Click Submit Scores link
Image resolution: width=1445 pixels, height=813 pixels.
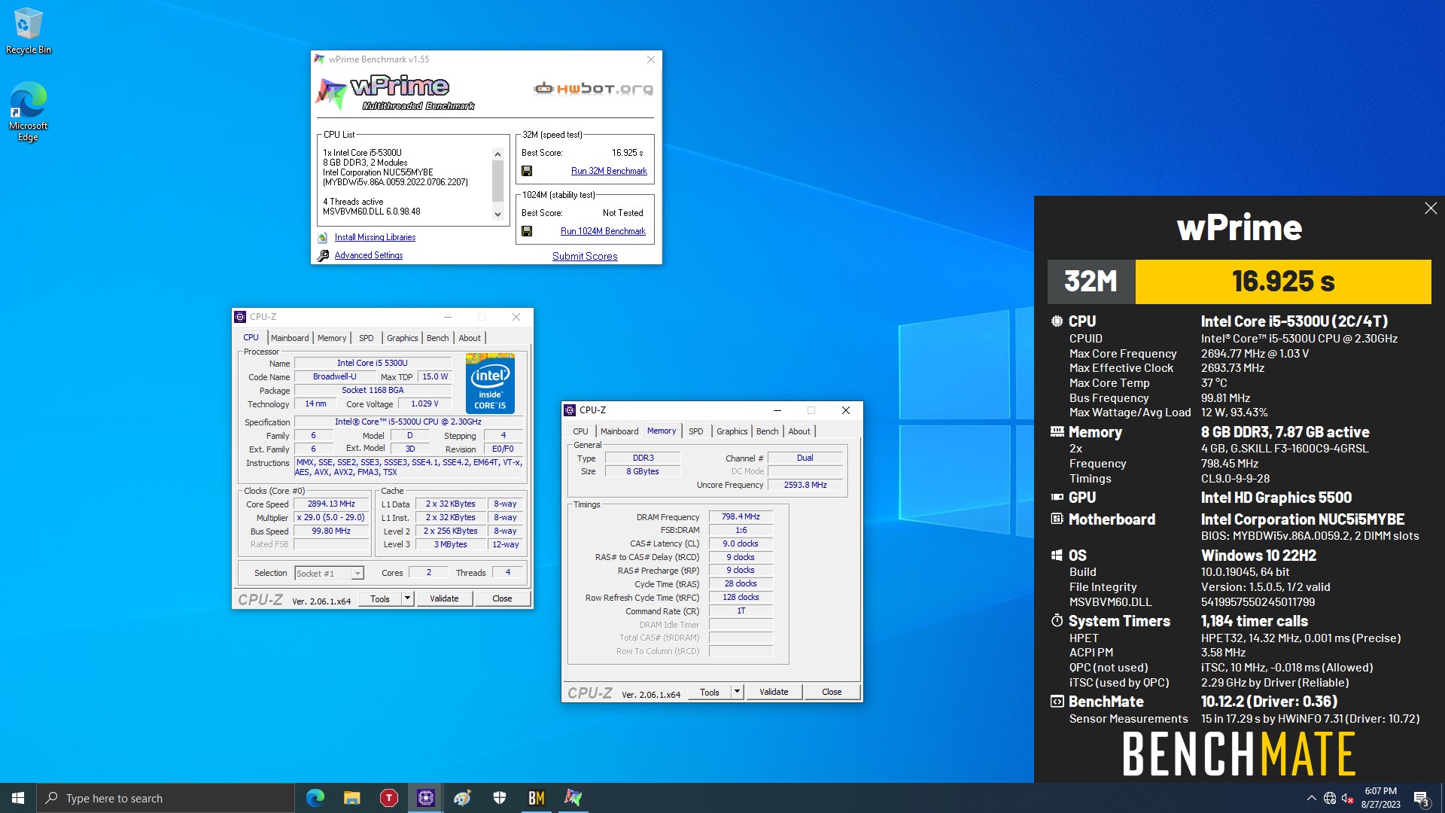coord(585,256)
